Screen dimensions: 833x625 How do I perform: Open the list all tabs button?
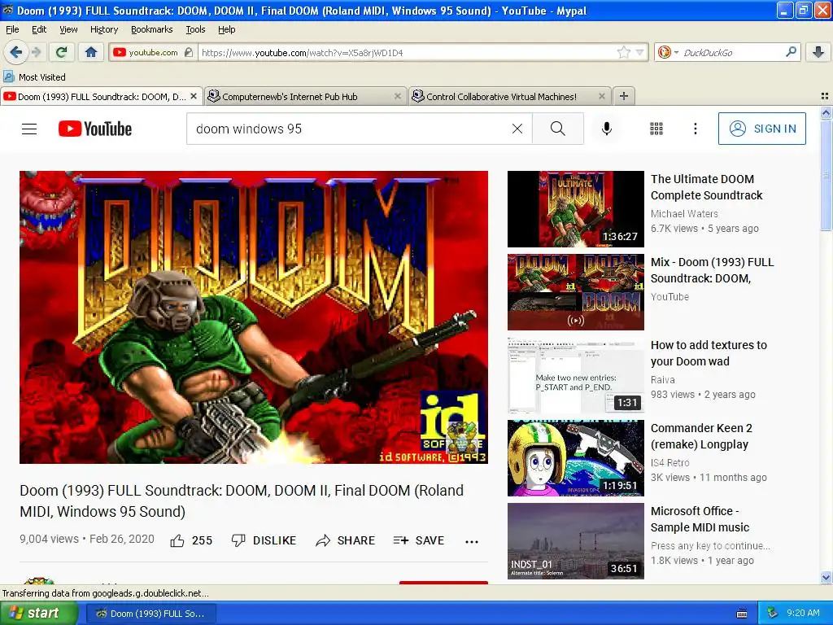(825, 96)
